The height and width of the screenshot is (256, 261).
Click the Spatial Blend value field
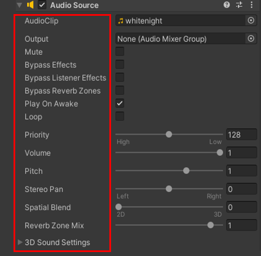(241, 207)
